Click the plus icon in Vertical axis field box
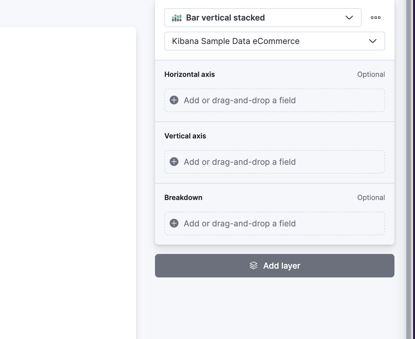Screen dimensions: 415x339 pos(174,162)
